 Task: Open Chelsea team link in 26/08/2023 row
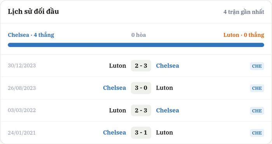(115, 88)
